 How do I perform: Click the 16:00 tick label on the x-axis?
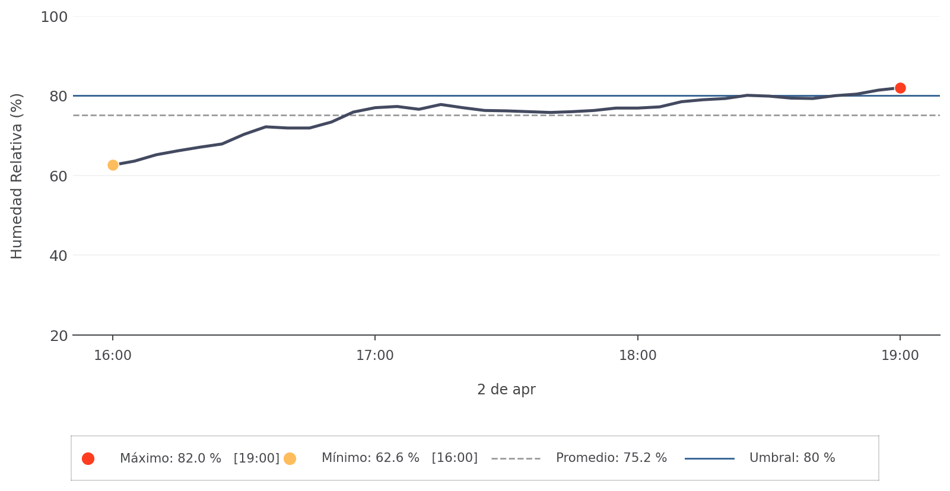point(113,356)
